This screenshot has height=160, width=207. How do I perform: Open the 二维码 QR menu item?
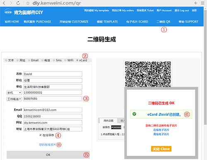[x=164, y=21]
